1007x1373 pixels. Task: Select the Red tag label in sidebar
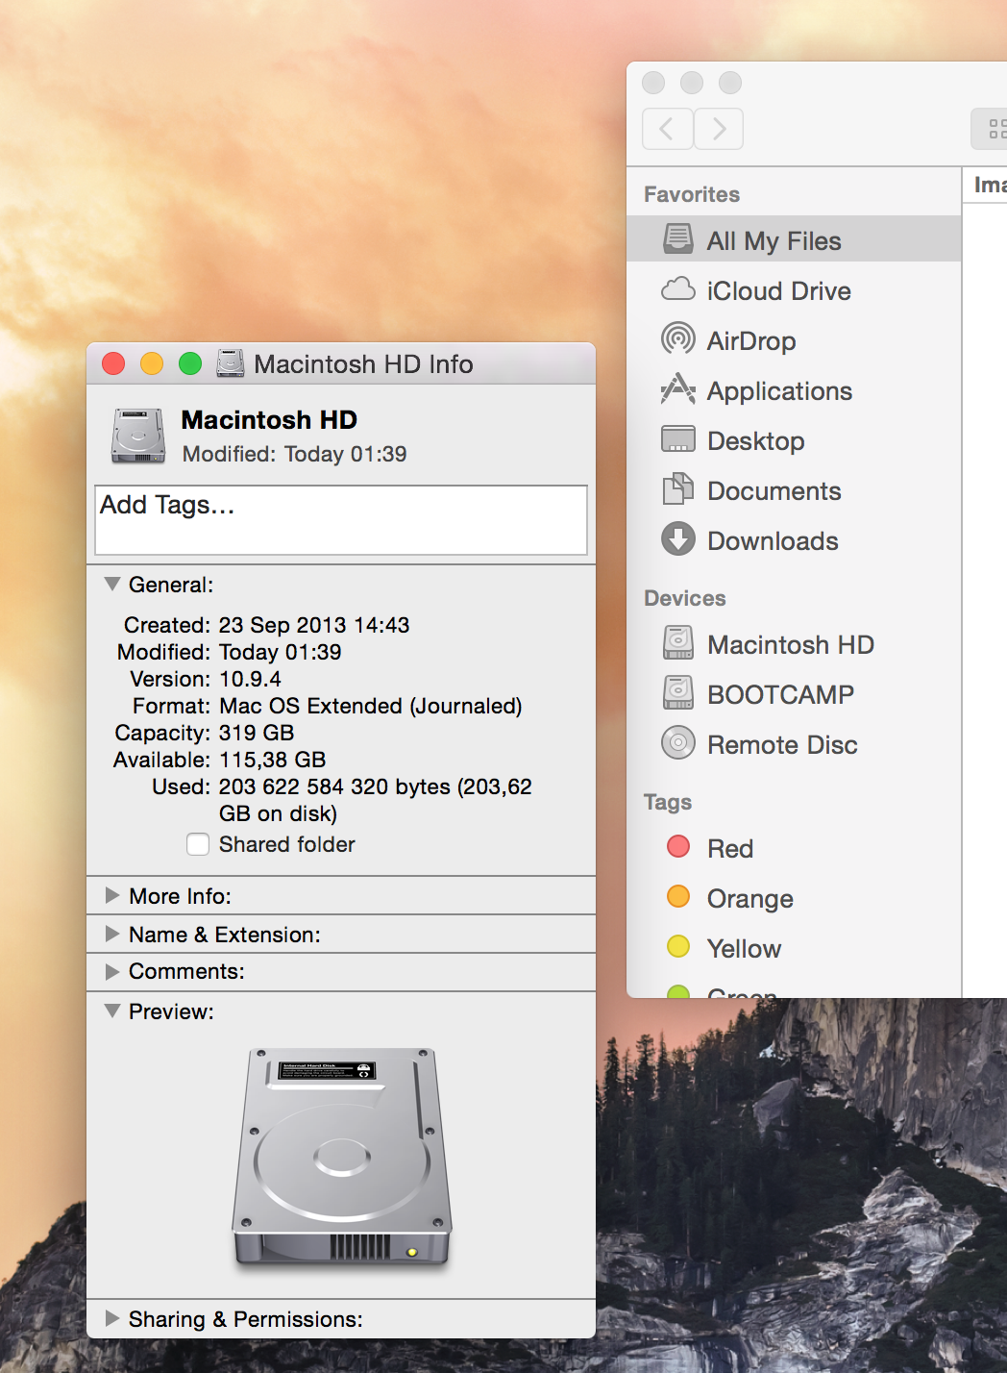pyautogui.click(x=730, y=848)
